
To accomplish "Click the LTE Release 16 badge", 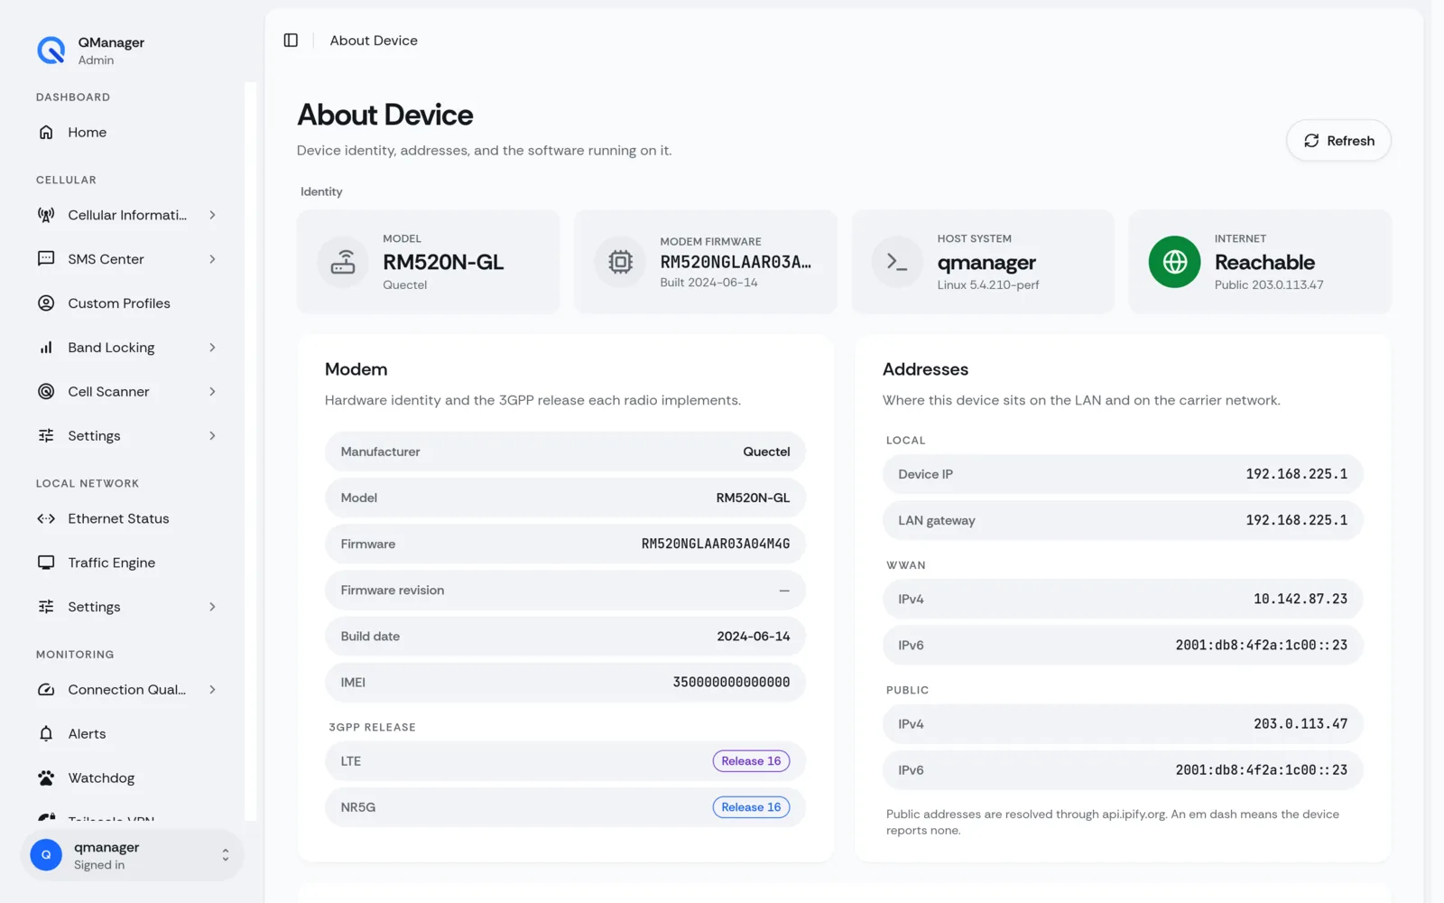I will 751,761.
